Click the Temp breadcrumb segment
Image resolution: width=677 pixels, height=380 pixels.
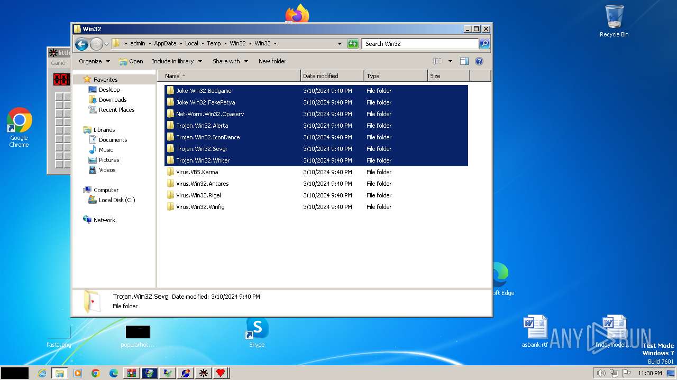[x=214, y=44]
